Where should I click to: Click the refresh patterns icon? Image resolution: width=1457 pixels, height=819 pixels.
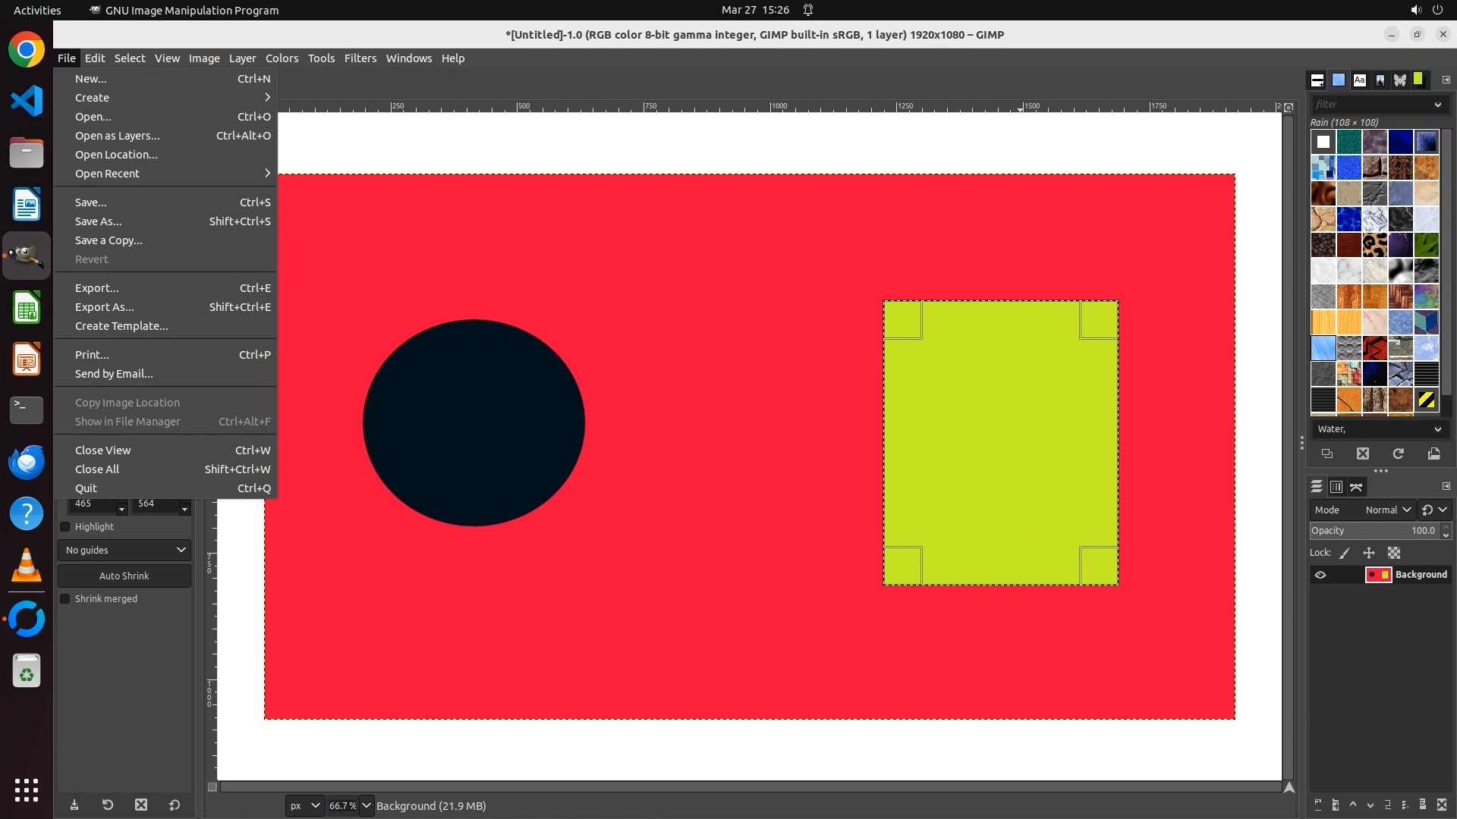pos(1398,453)
